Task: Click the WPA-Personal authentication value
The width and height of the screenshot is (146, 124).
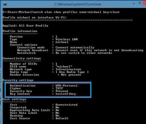Action: (66, 86)
